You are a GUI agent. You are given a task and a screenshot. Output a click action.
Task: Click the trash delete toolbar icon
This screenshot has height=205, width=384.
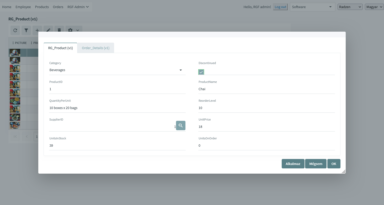[59, 30]
